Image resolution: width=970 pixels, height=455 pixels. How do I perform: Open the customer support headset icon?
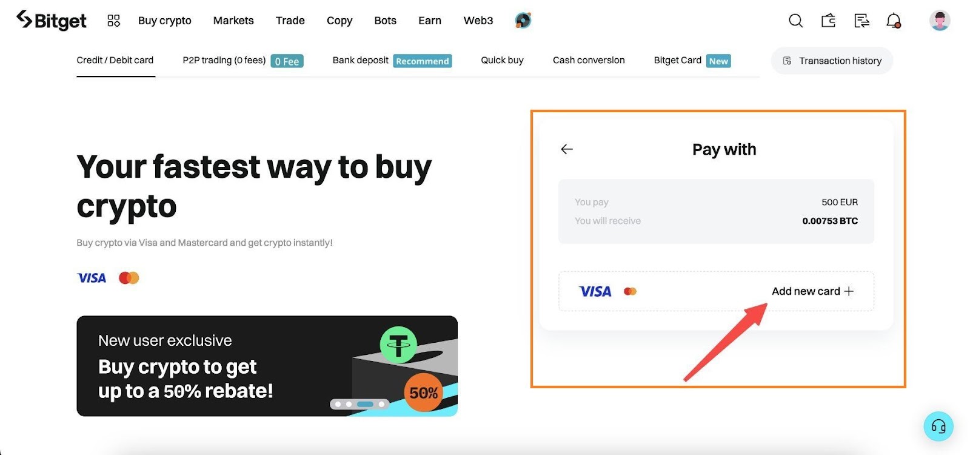[x=938, y=426]
